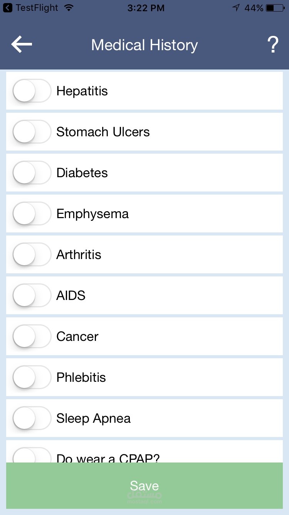
Task: Return to TestFlight via status bar chevron
Action: (8, 8)
